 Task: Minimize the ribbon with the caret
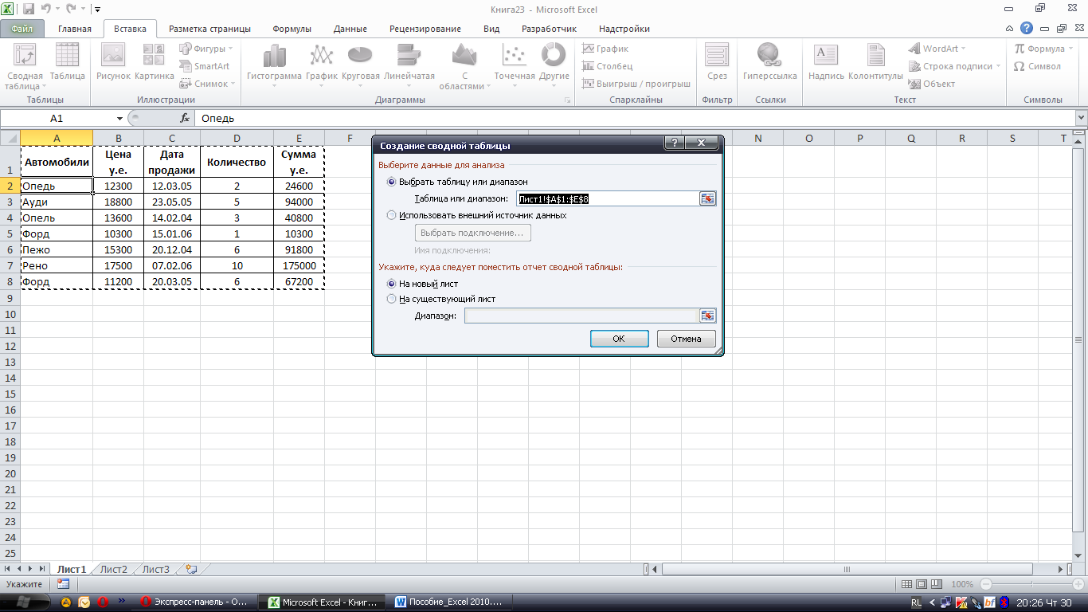[1009, 29]
